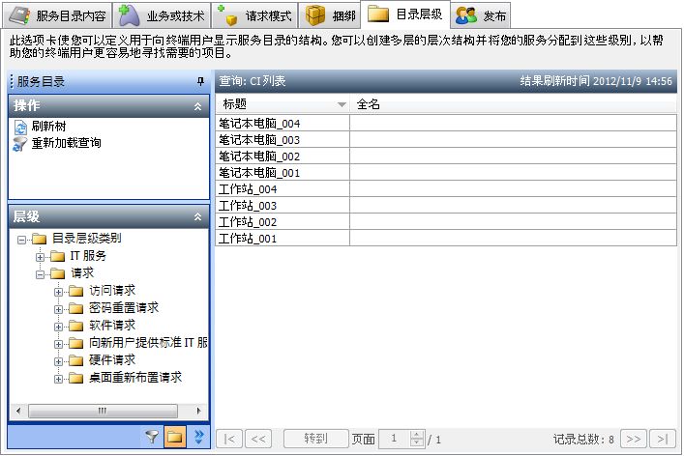Expand the IT 服务 tree node
The width and height of the screenshot is (684, 456).
tap(40, 257)
